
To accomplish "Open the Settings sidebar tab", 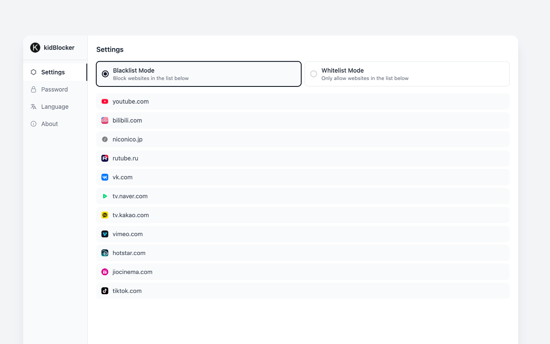I will click(53, 72).
